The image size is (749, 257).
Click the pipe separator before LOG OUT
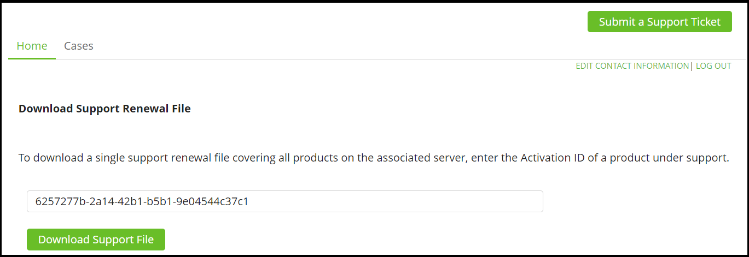tap(692, 66)
